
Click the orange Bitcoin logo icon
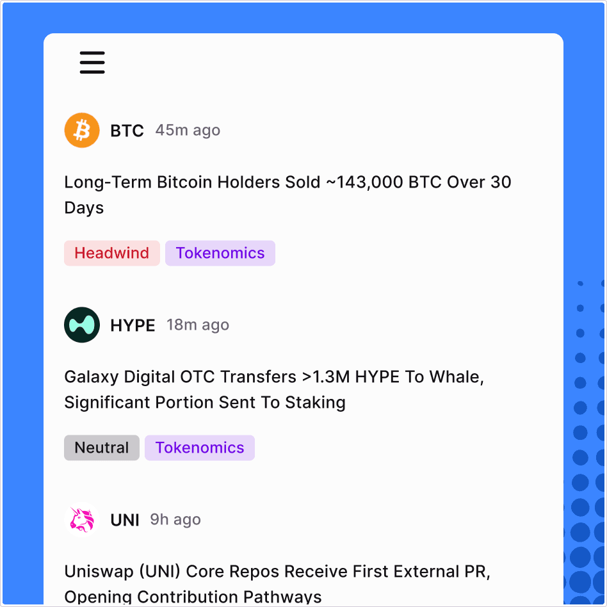82,131
